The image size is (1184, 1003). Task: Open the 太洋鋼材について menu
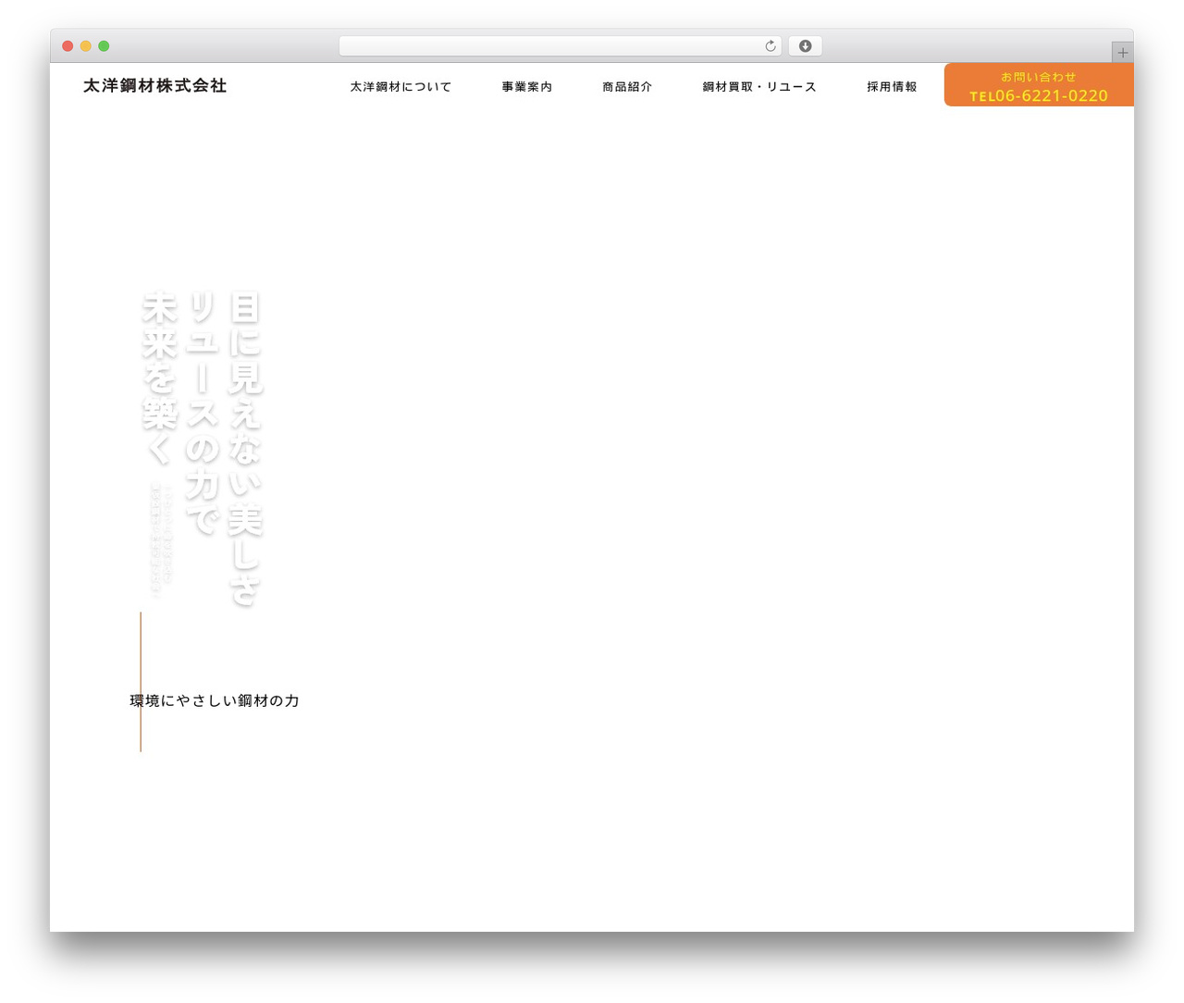pyautogui.click(x=401, y=87)
